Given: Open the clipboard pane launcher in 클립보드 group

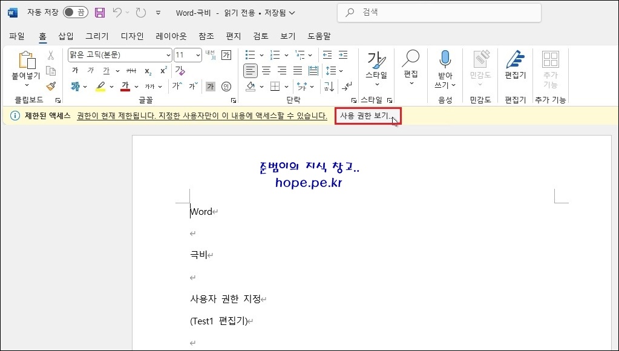Looking at the screenshot, I should 58,100.
